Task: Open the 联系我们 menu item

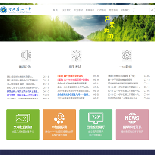Action: click(x=125, y=10)
